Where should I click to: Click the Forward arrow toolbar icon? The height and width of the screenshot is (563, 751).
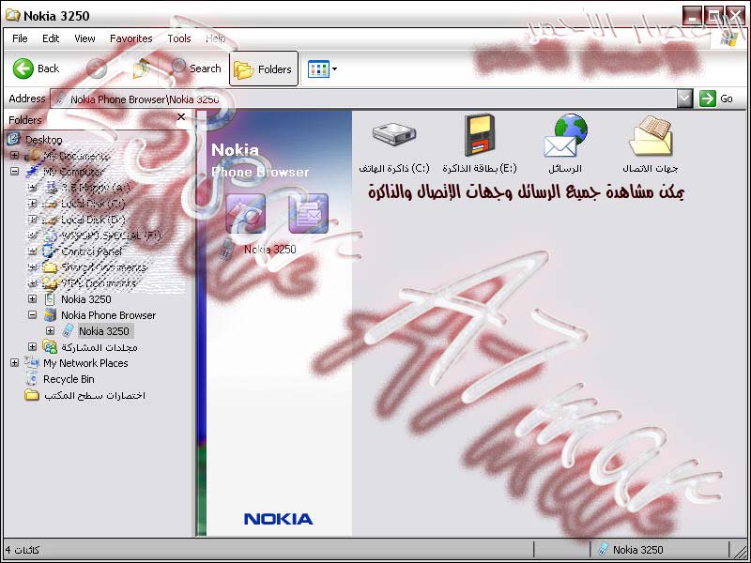[97, 68]
